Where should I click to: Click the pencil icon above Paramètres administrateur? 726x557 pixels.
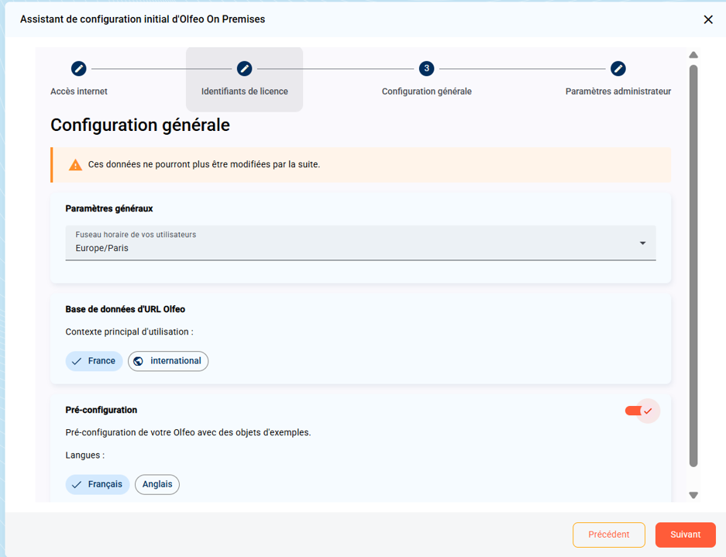click(618, 69)
